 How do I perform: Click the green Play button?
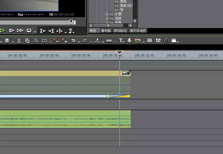point(2,31)
